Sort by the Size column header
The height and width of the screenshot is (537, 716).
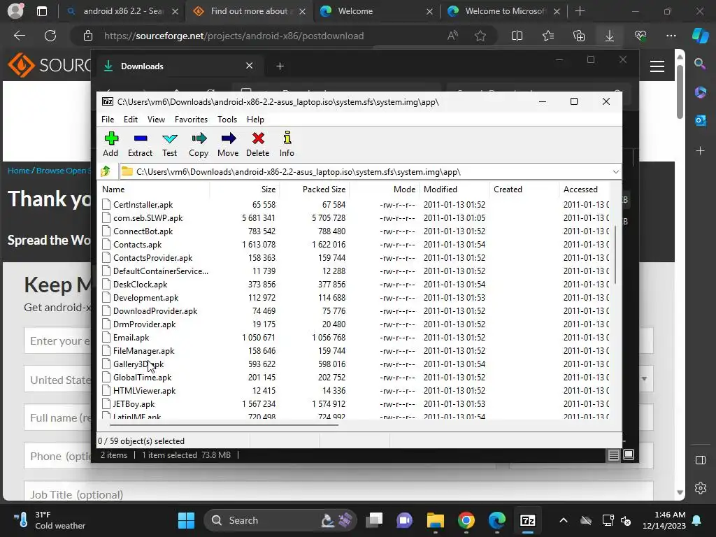coord(244,189)
